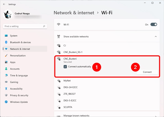This screenshot has width=164, height=117.
Task: Click the Windows Update sync icon
Action: (6, 102)
